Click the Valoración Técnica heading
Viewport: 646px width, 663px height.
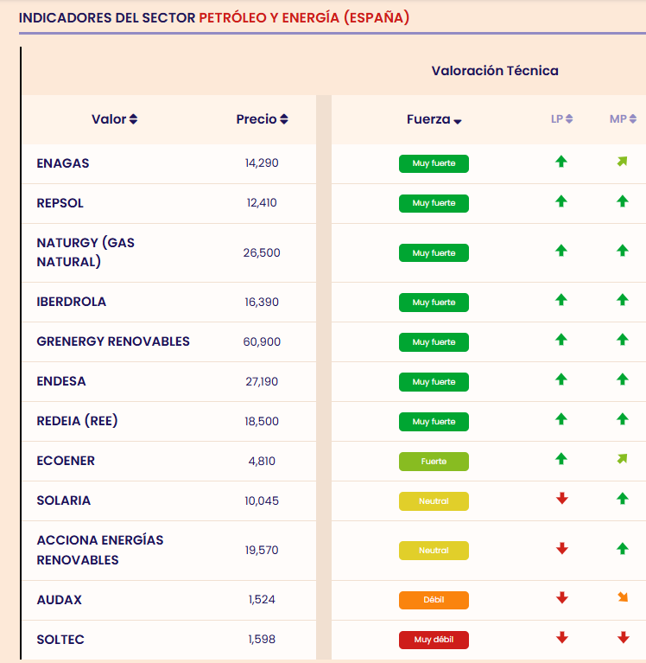pyautogui.click(x=495, y=71)
